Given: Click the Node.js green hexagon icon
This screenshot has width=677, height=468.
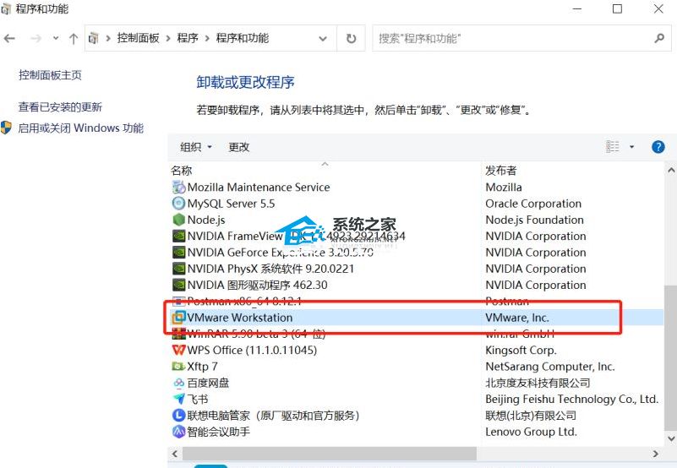Looking at the screenshot, I should tap(178, 220).
